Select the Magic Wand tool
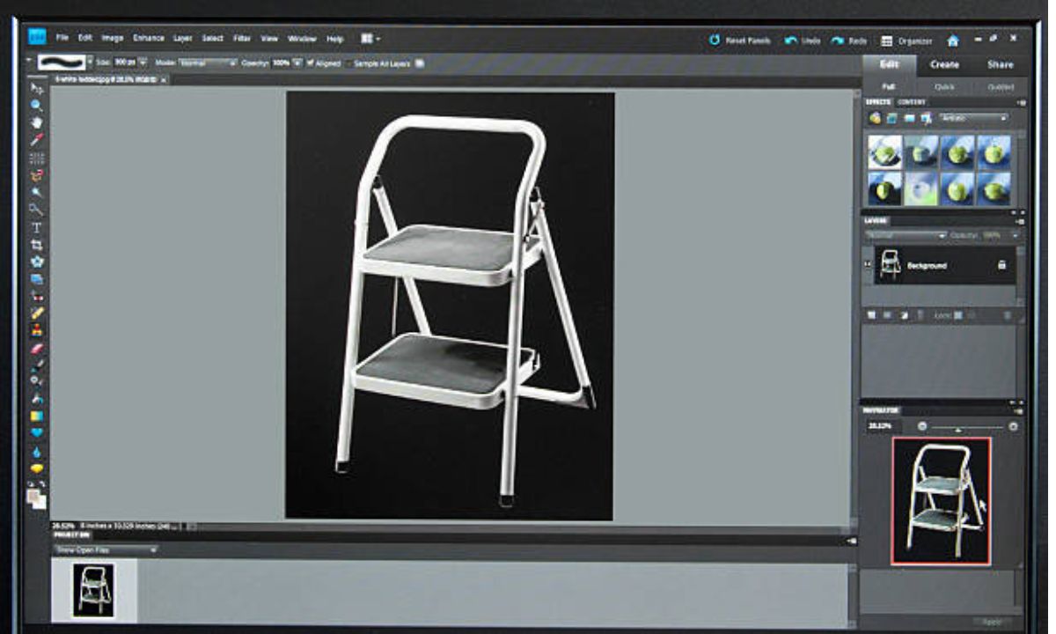The height and width of the screenshot is (634, 1056). point(33,188)
